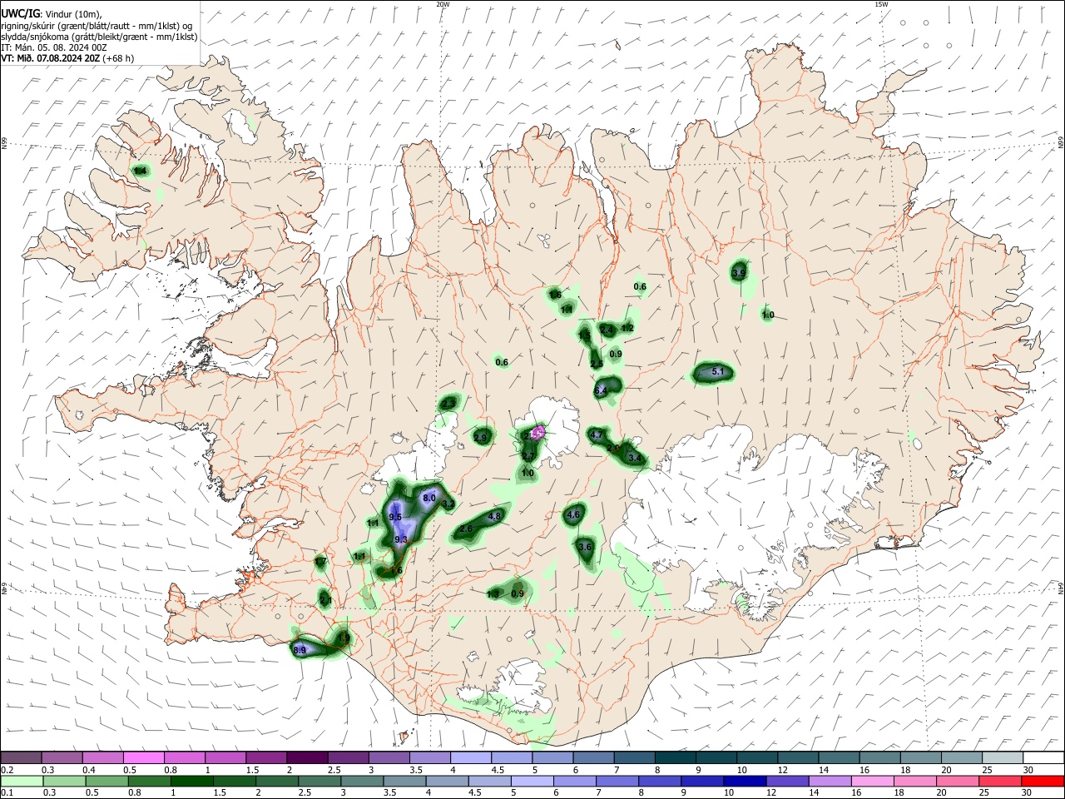Click the 3.6 rainfall value
Image resolution: width=1065 pixels, height=799 pixels.
tap(585, 547)
